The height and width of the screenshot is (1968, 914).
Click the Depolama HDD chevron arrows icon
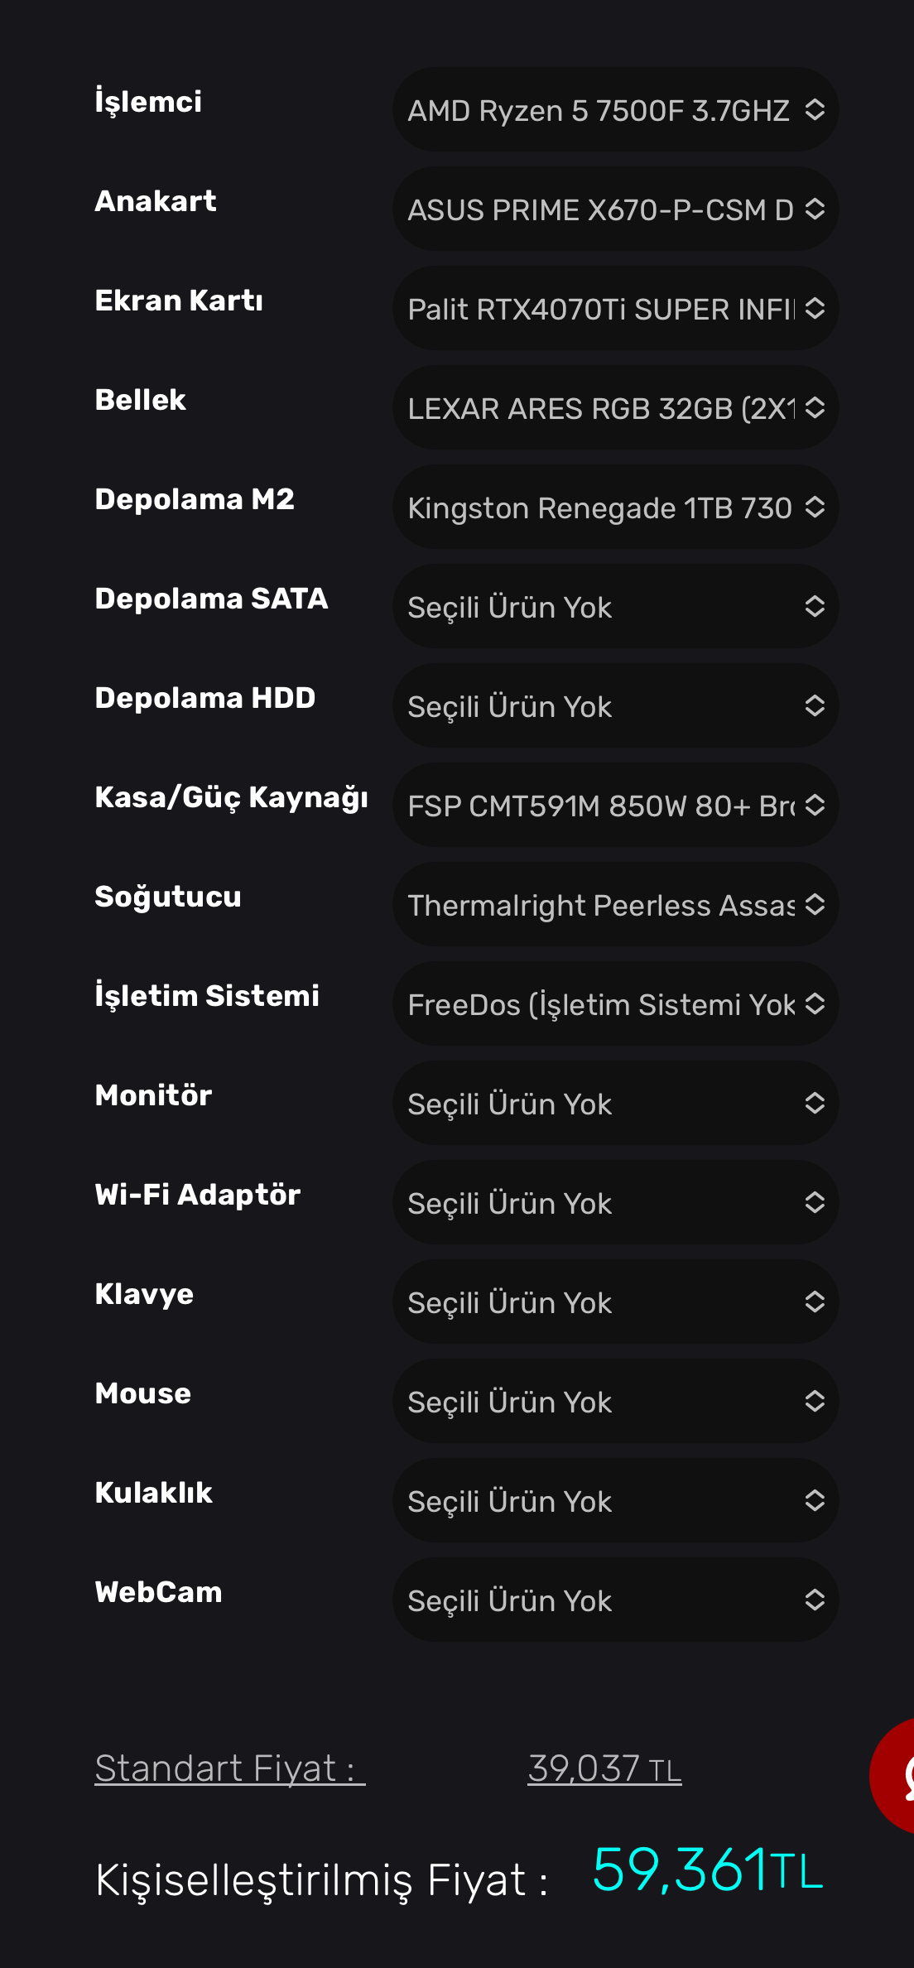(x=815, y=705)
